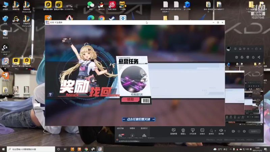
Task: Open This PC desktop icon
Action: pos(5,5)
